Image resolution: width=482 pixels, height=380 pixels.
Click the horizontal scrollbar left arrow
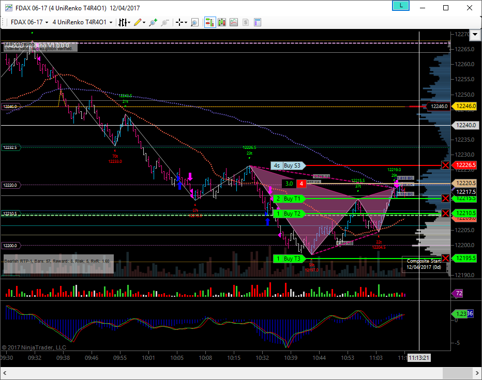click(5, 373)
